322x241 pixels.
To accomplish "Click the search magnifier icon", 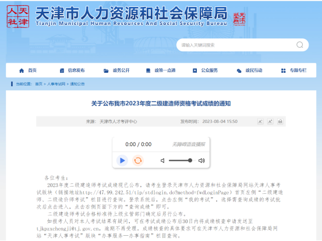I will tap(300, 45).
